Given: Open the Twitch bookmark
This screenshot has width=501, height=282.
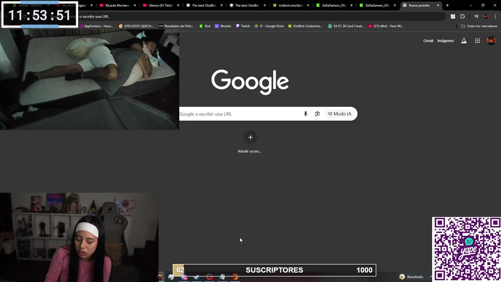Looking at the screenshot, I should (243, 26).
